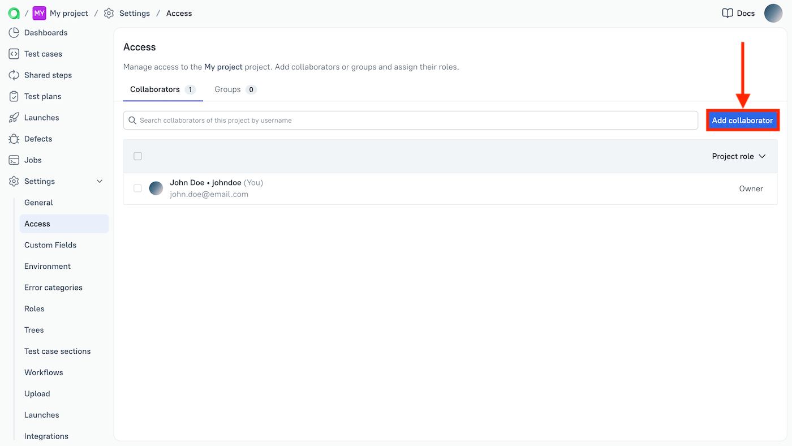Image resolution: width=792 pixels, height=446 pixels.
Task: Open the Jobs sidebar icon
Action: pyautogui.click(x=14, y=160)
